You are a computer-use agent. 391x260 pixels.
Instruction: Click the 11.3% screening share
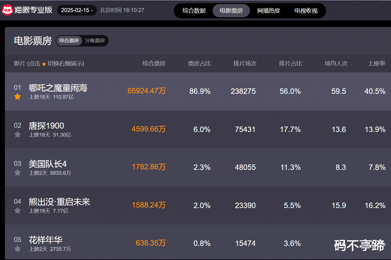click(x=291, y=167)
